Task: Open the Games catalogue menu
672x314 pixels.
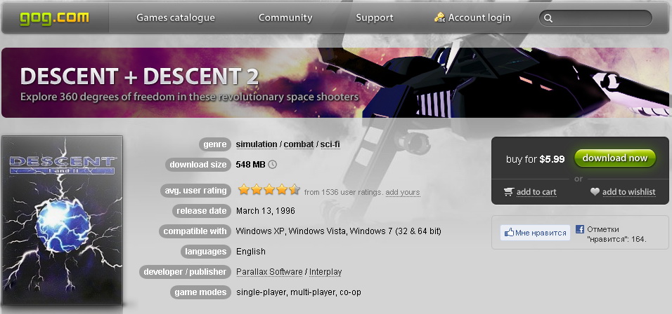Action: (176, 18)
